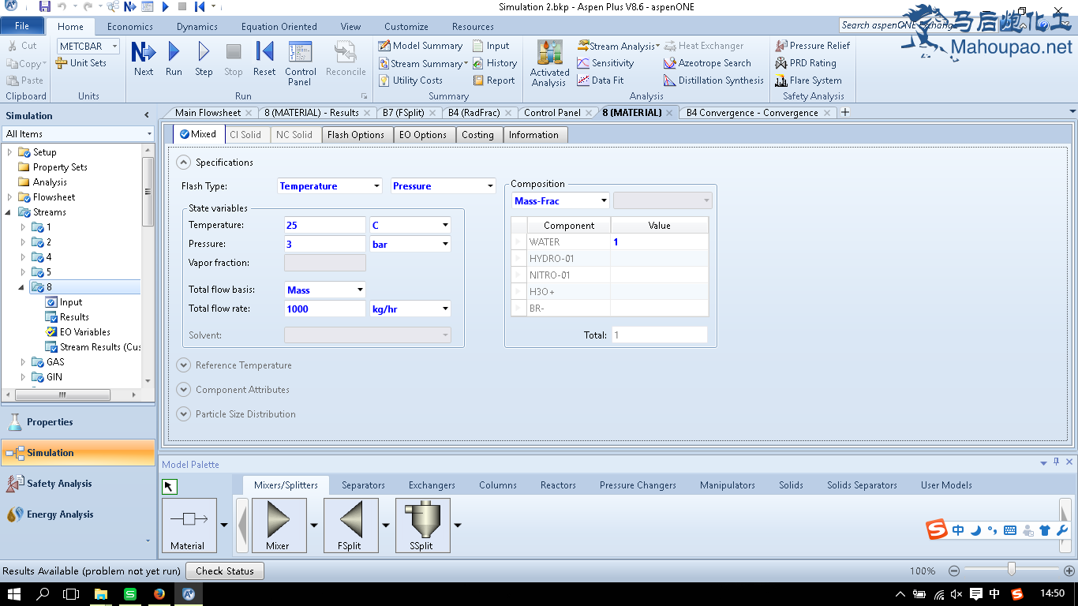Screen dimensions: 1078x606
Task: Open Activated Analysis
Action: (549, 63)
